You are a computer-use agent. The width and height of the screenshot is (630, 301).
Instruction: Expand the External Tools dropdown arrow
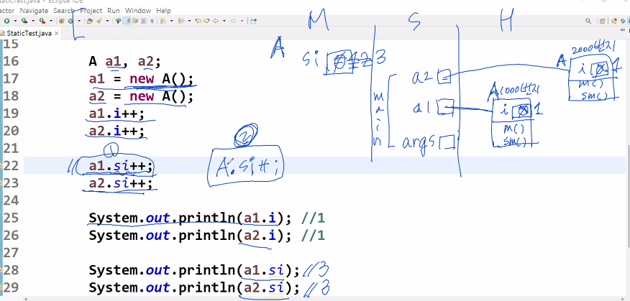coord(51,21)
